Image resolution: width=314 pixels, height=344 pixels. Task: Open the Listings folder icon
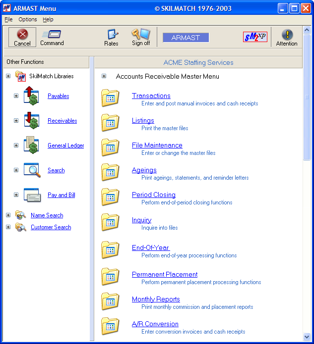[110, 122]
